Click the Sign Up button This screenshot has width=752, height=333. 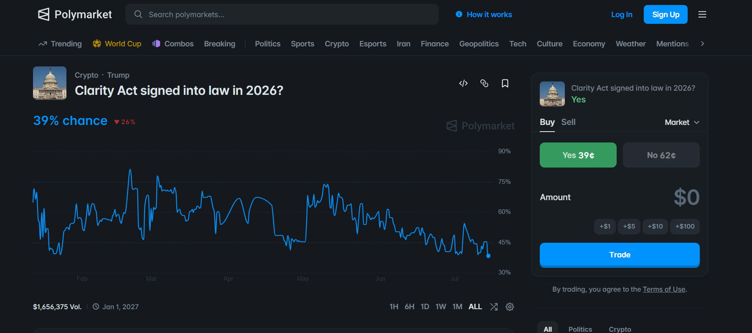tap(666, 15)
